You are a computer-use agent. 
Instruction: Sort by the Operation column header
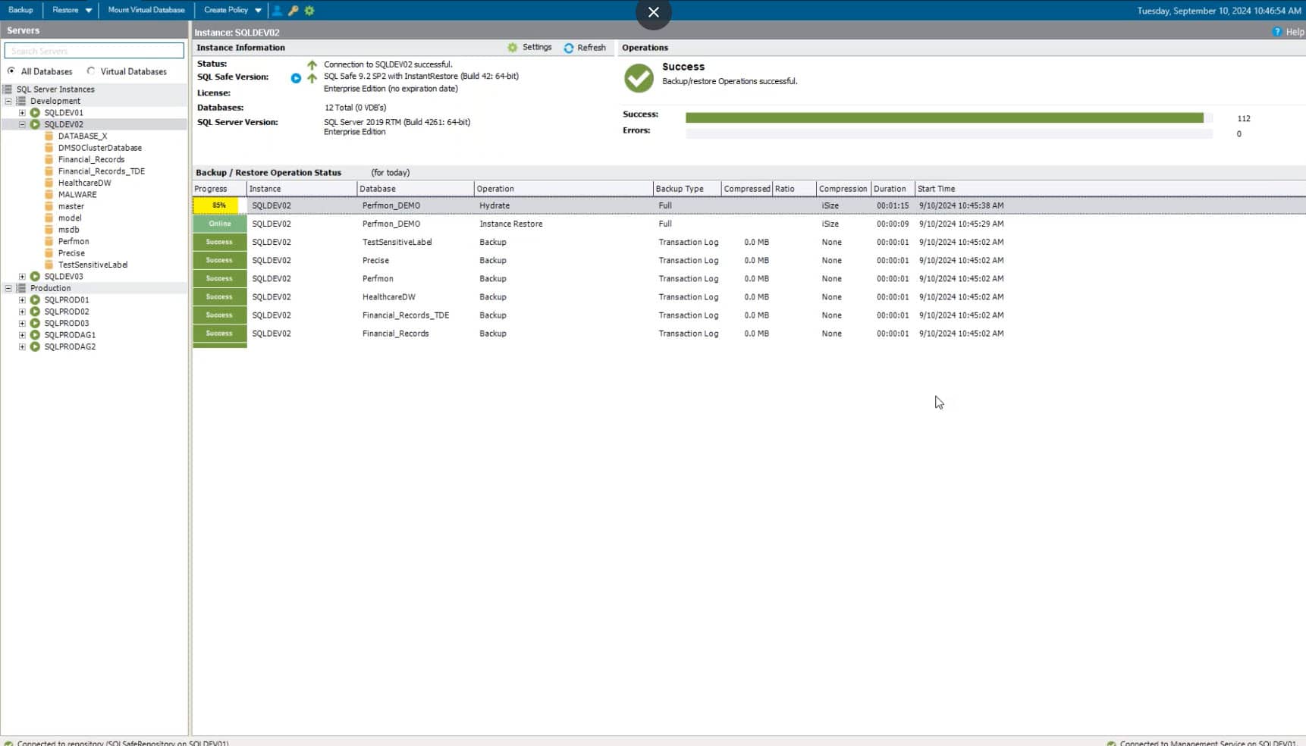point(564,189)
